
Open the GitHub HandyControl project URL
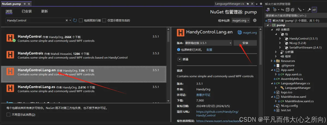pos(217,114)
